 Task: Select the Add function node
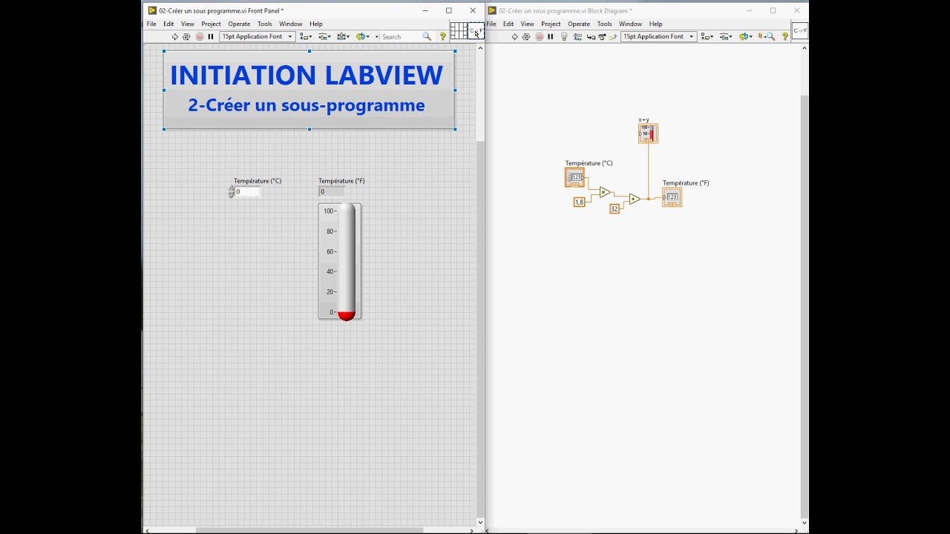point(635,199)
